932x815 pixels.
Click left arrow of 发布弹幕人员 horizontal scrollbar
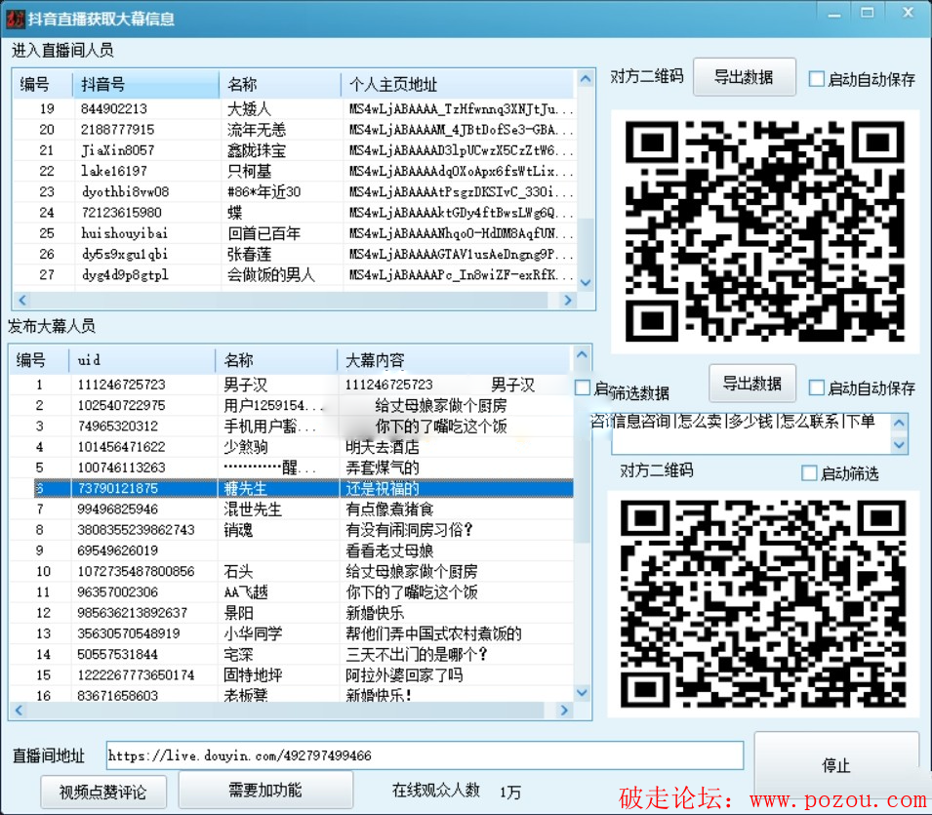[19, 711]
